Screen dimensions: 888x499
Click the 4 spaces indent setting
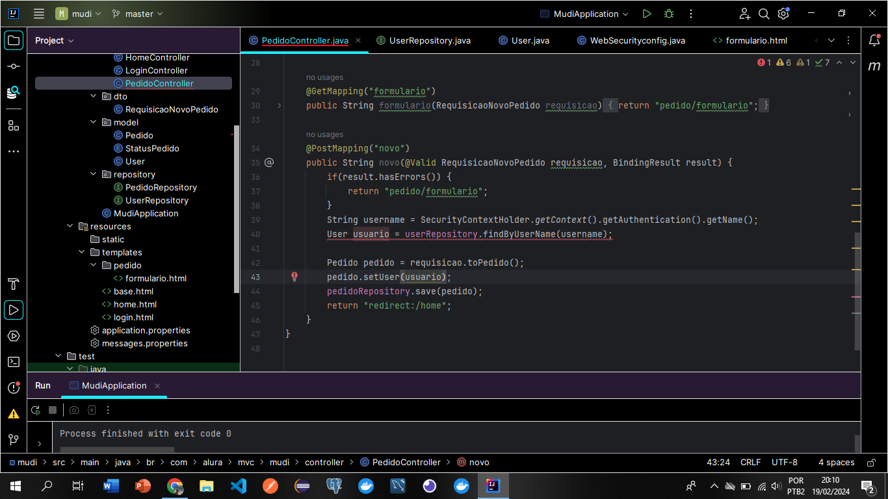click(837, 463)
